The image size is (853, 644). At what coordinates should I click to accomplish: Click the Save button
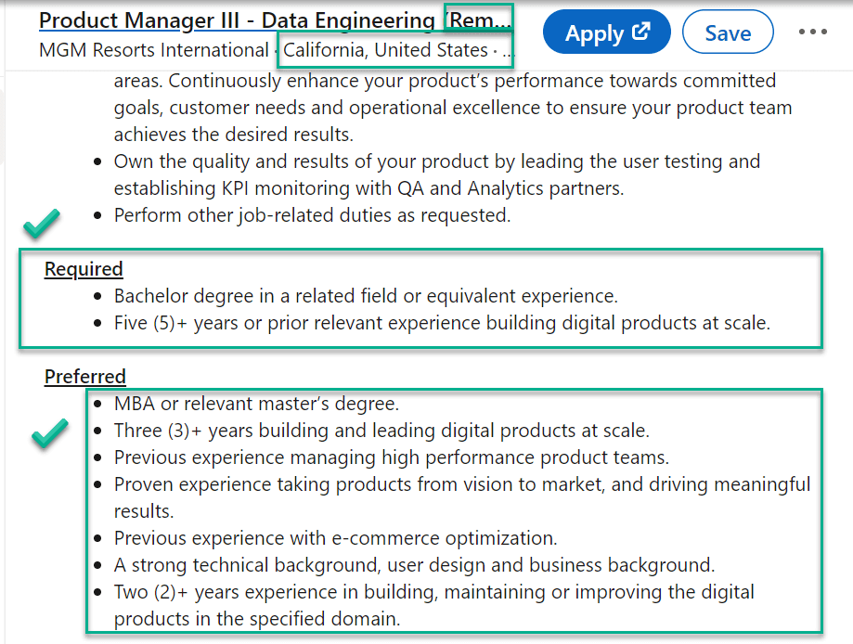click(x=728, y=32)
